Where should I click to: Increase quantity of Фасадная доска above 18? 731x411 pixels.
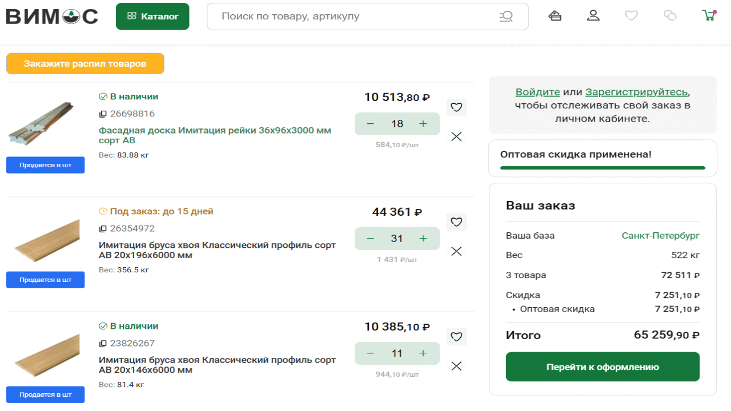coord(423,124)
